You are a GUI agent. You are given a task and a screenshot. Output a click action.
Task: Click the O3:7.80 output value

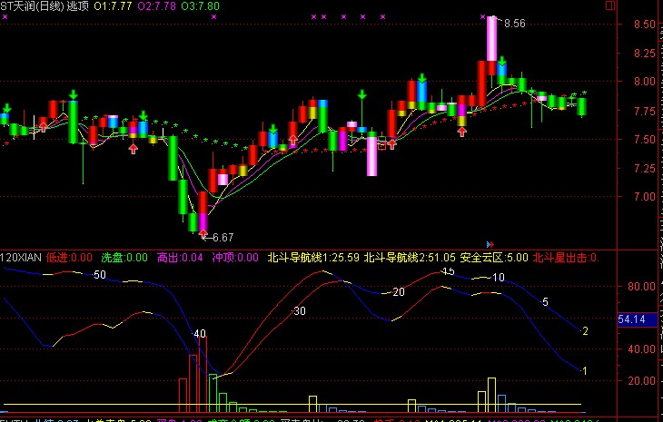(200, 6)
